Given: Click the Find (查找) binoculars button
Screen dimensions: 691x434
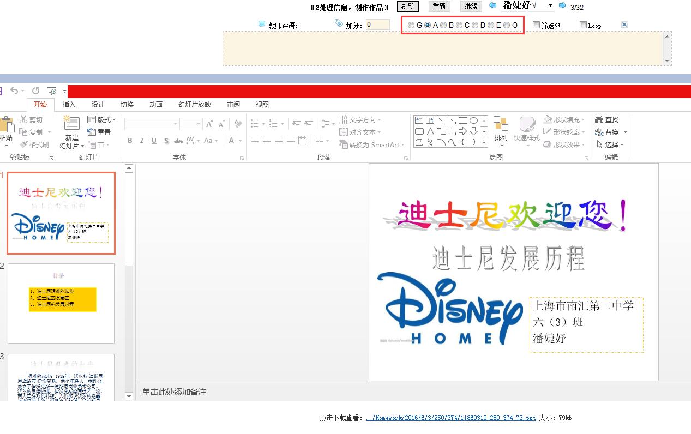Looking at the screenshot, I should (607, 119).
